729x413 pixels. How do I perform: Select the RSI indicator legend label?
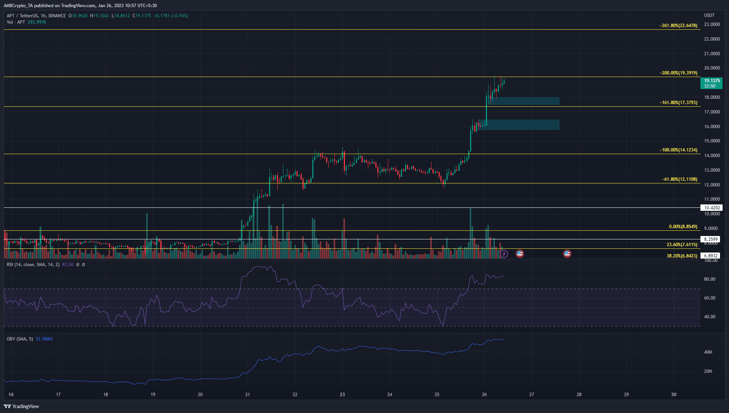[33, 265]
